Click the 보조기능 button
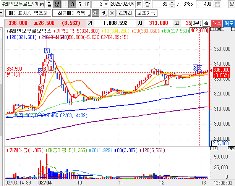 (x=146, y=13)
